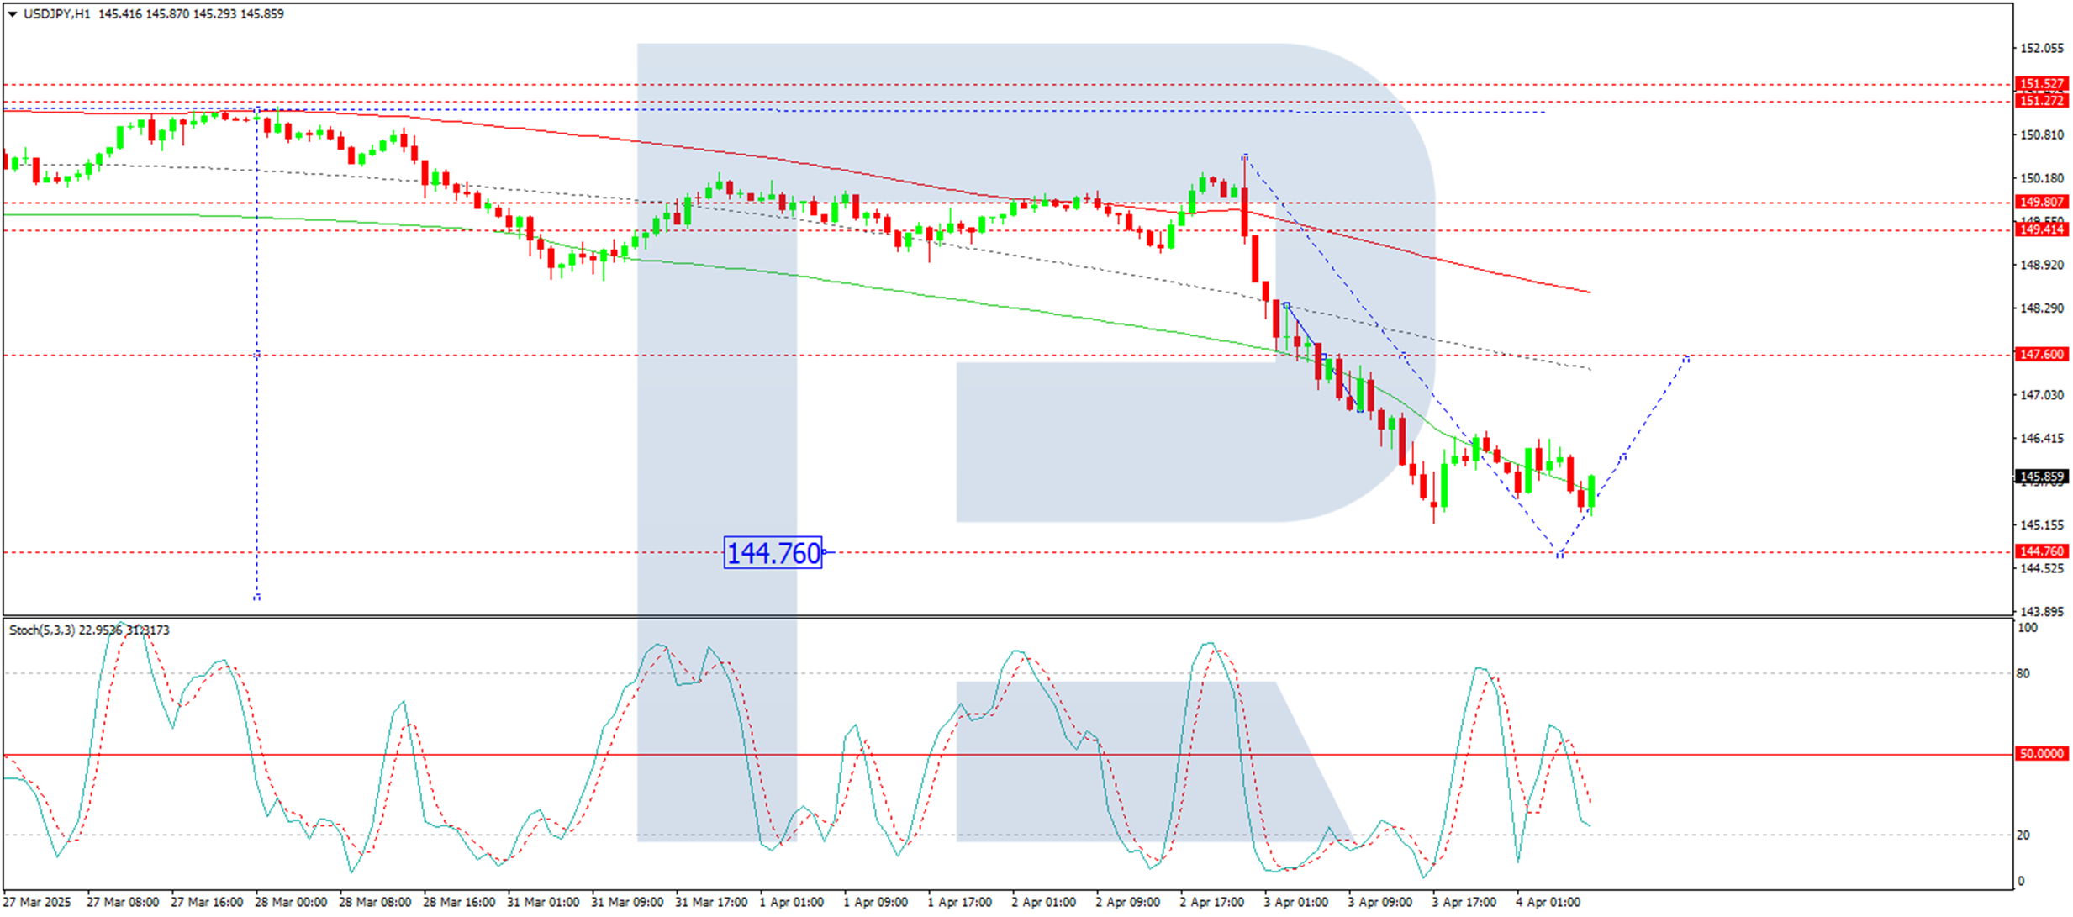The height and width of the screenshot is (917, 2073).
Task: Click the anchor handle at forecast low near 144.760
Action: point(1559,555)
